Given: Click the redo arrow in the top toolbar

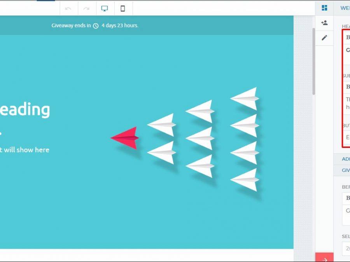Looking at the screenshot, I should (x=86, y=8).
